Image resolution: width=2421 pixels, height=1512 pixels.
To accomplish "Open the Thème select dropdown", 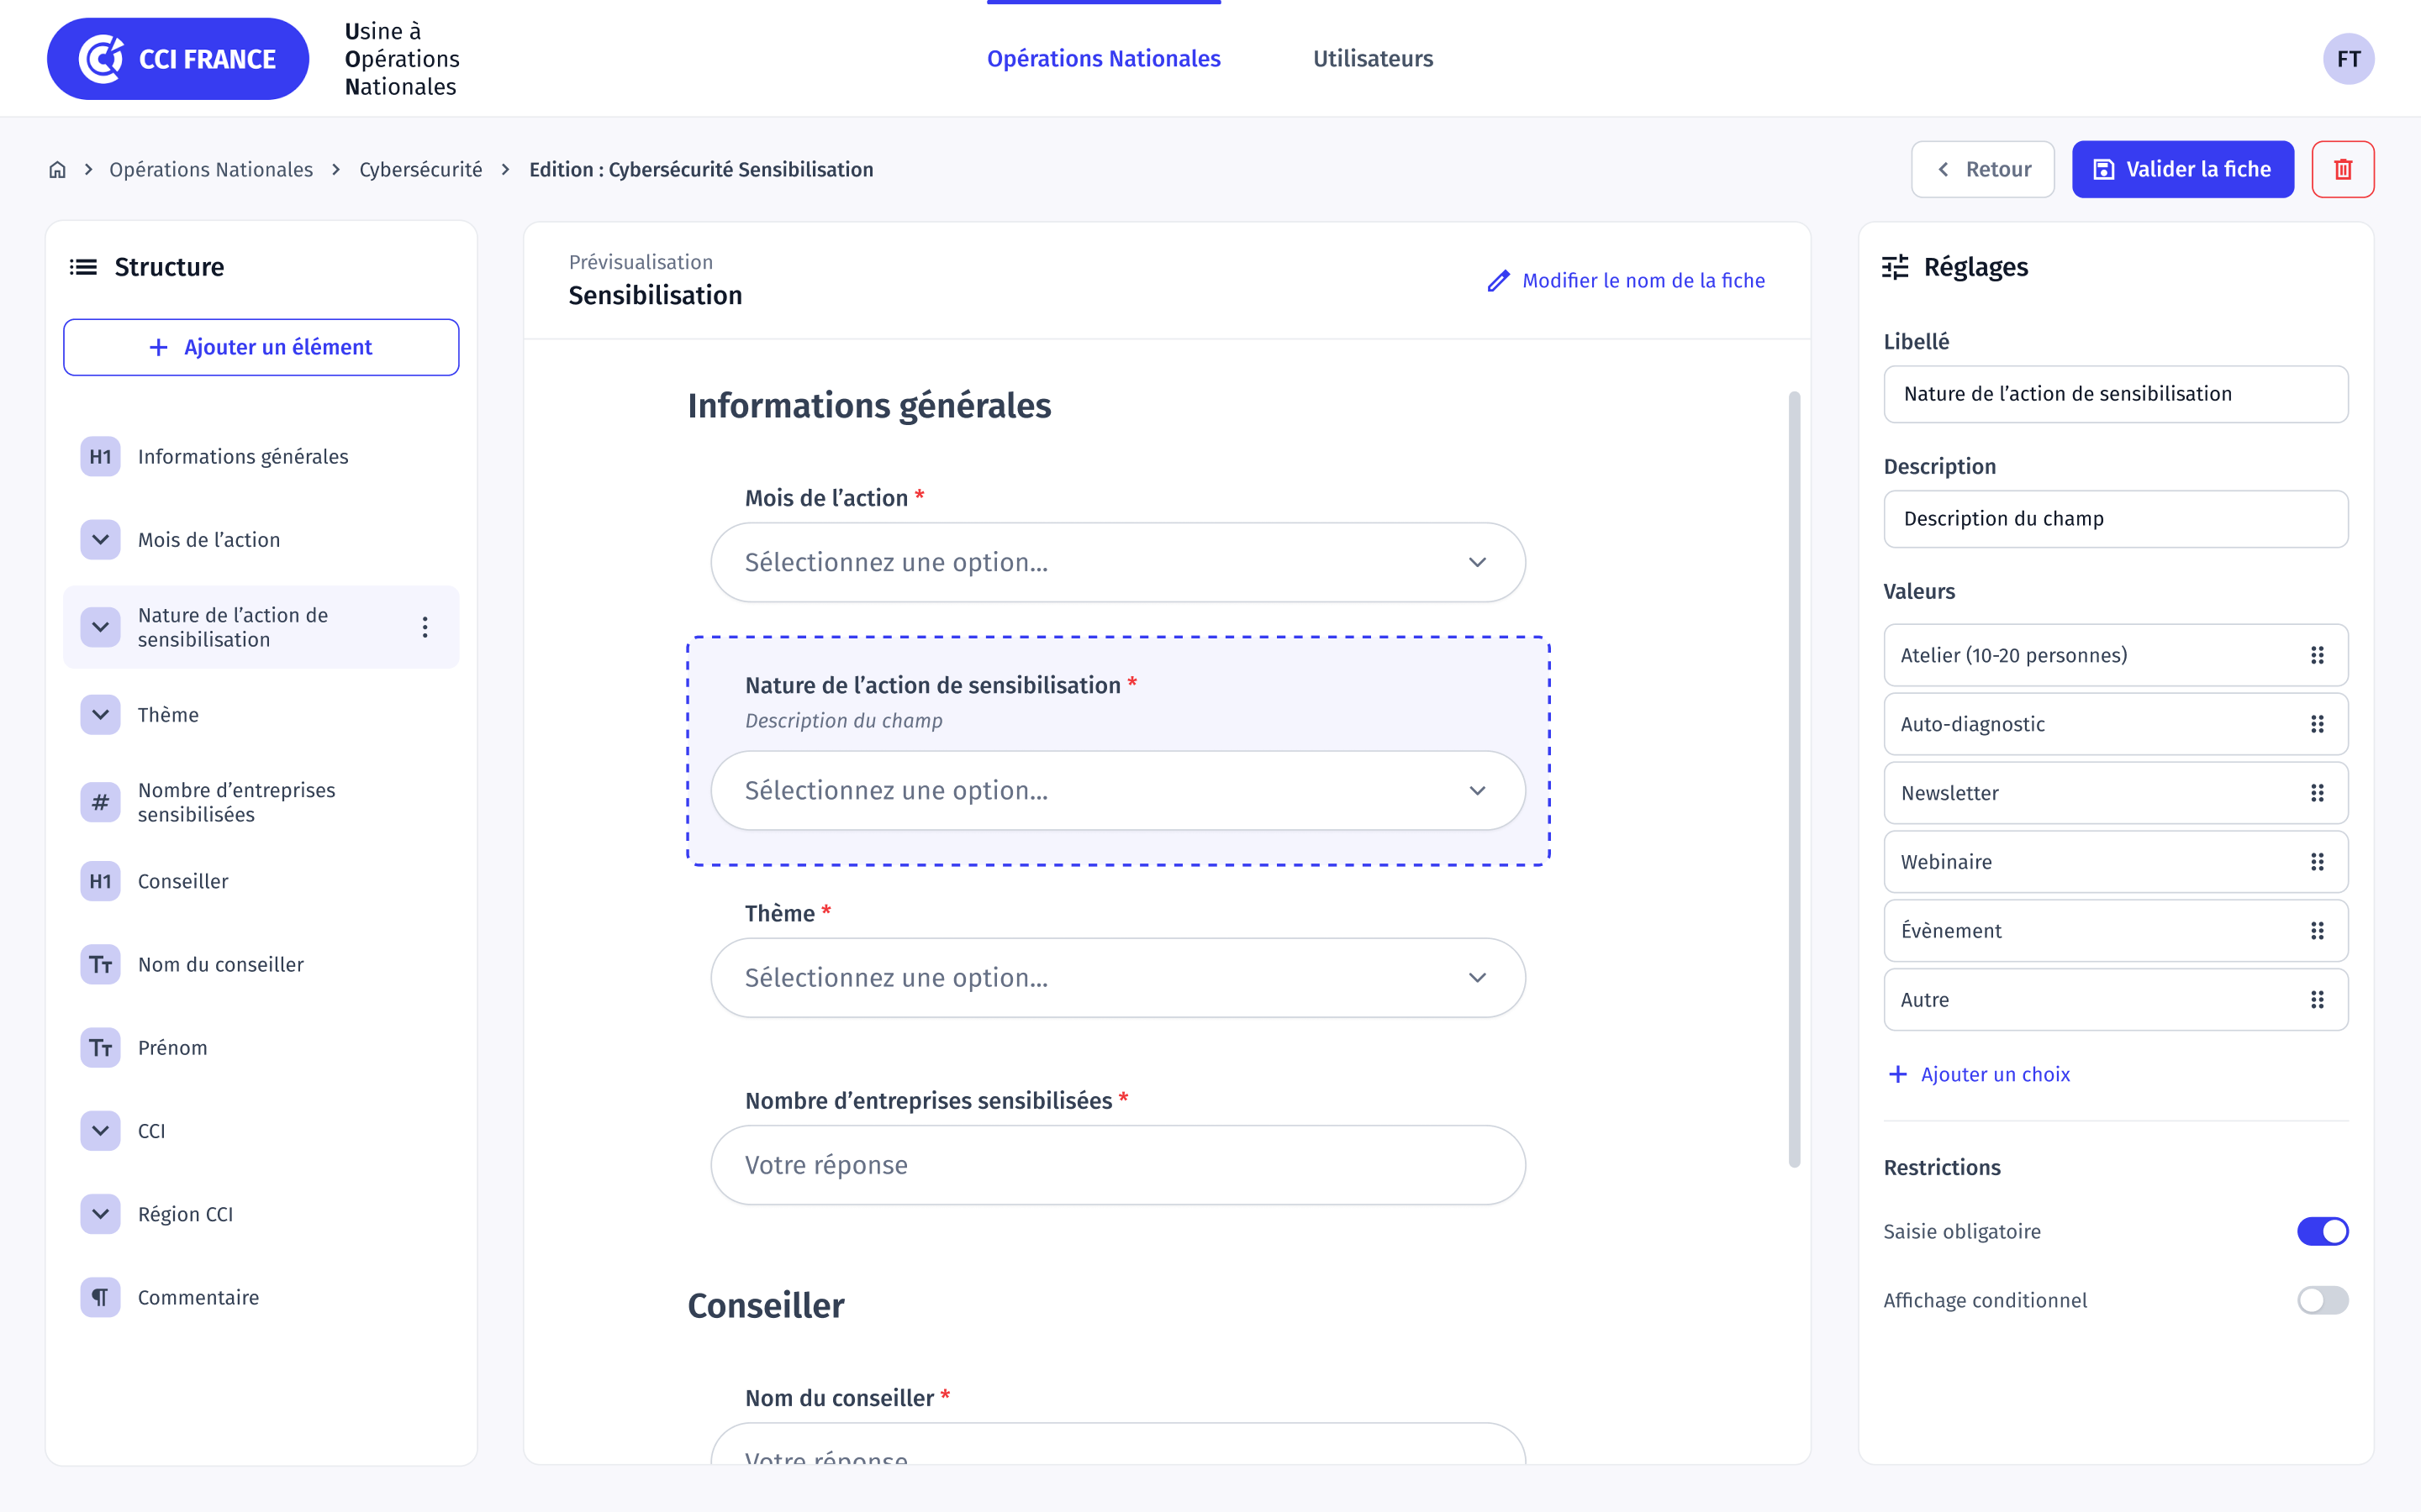I will tap(1117, 977).
